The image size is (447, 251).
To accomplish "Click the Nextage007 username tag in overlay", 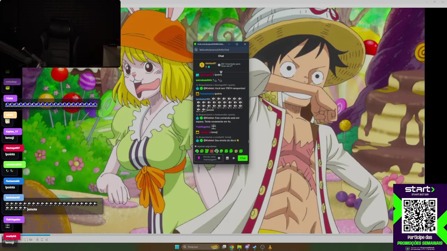I will 14,148.
